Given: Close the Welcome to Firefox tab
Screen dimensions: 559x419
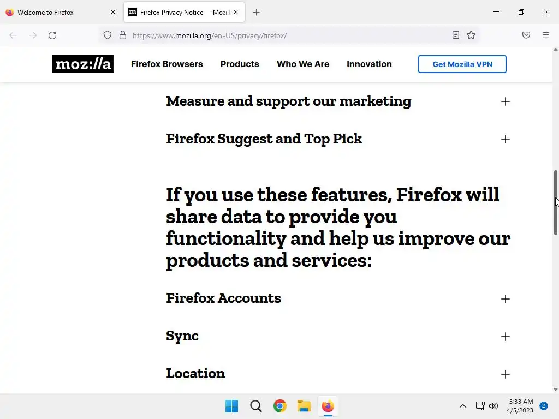Looking at the screenshot, I should pos(113,12).
